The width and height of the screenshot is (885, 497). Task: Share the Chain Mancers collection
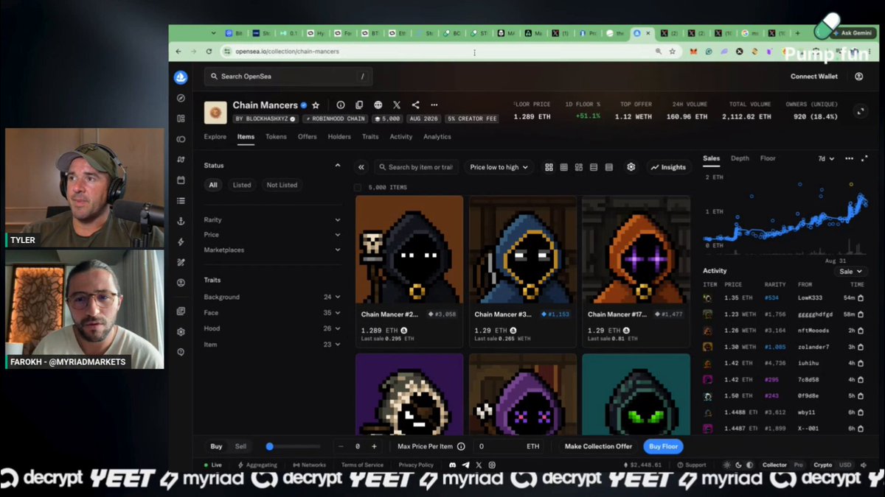(x=415, y=105)
